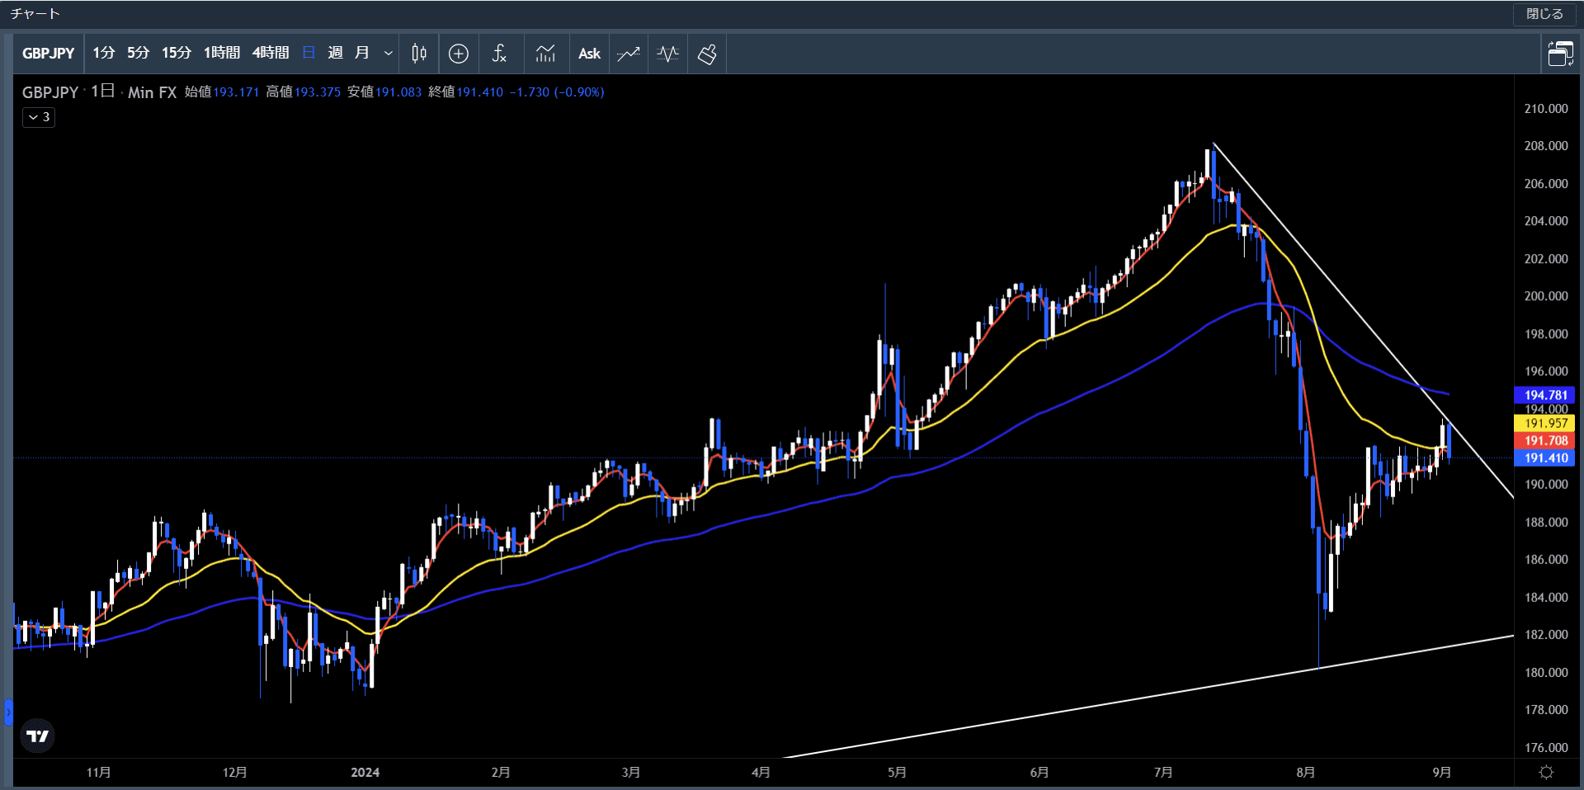This screenshot has width=1584, height=790.
Task: Select the 15分 timeframe
Action: tap(177, 53)
